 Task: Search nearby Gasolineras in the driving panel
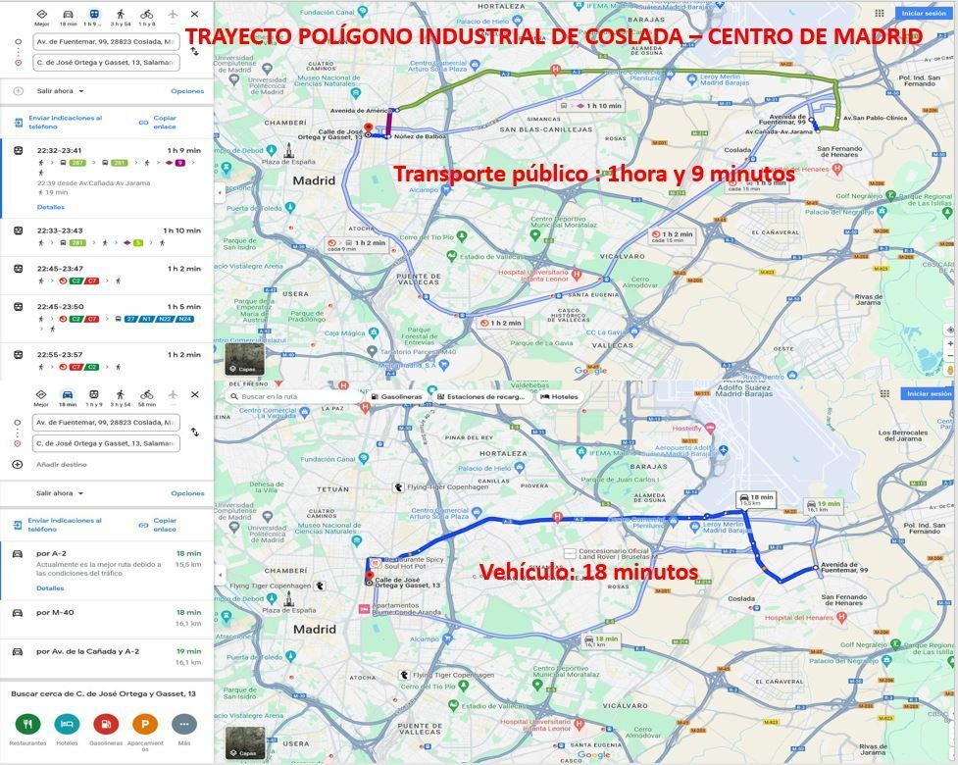pyautogui.click(x=106, y=730)
